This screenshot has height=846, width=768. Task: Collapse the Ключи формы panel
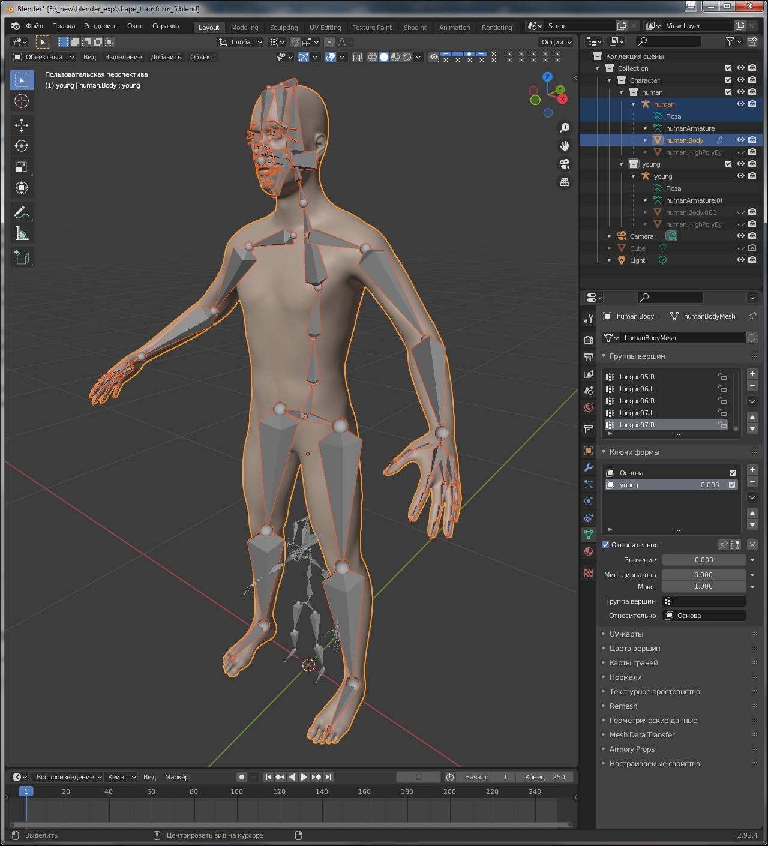coord(634,452)
